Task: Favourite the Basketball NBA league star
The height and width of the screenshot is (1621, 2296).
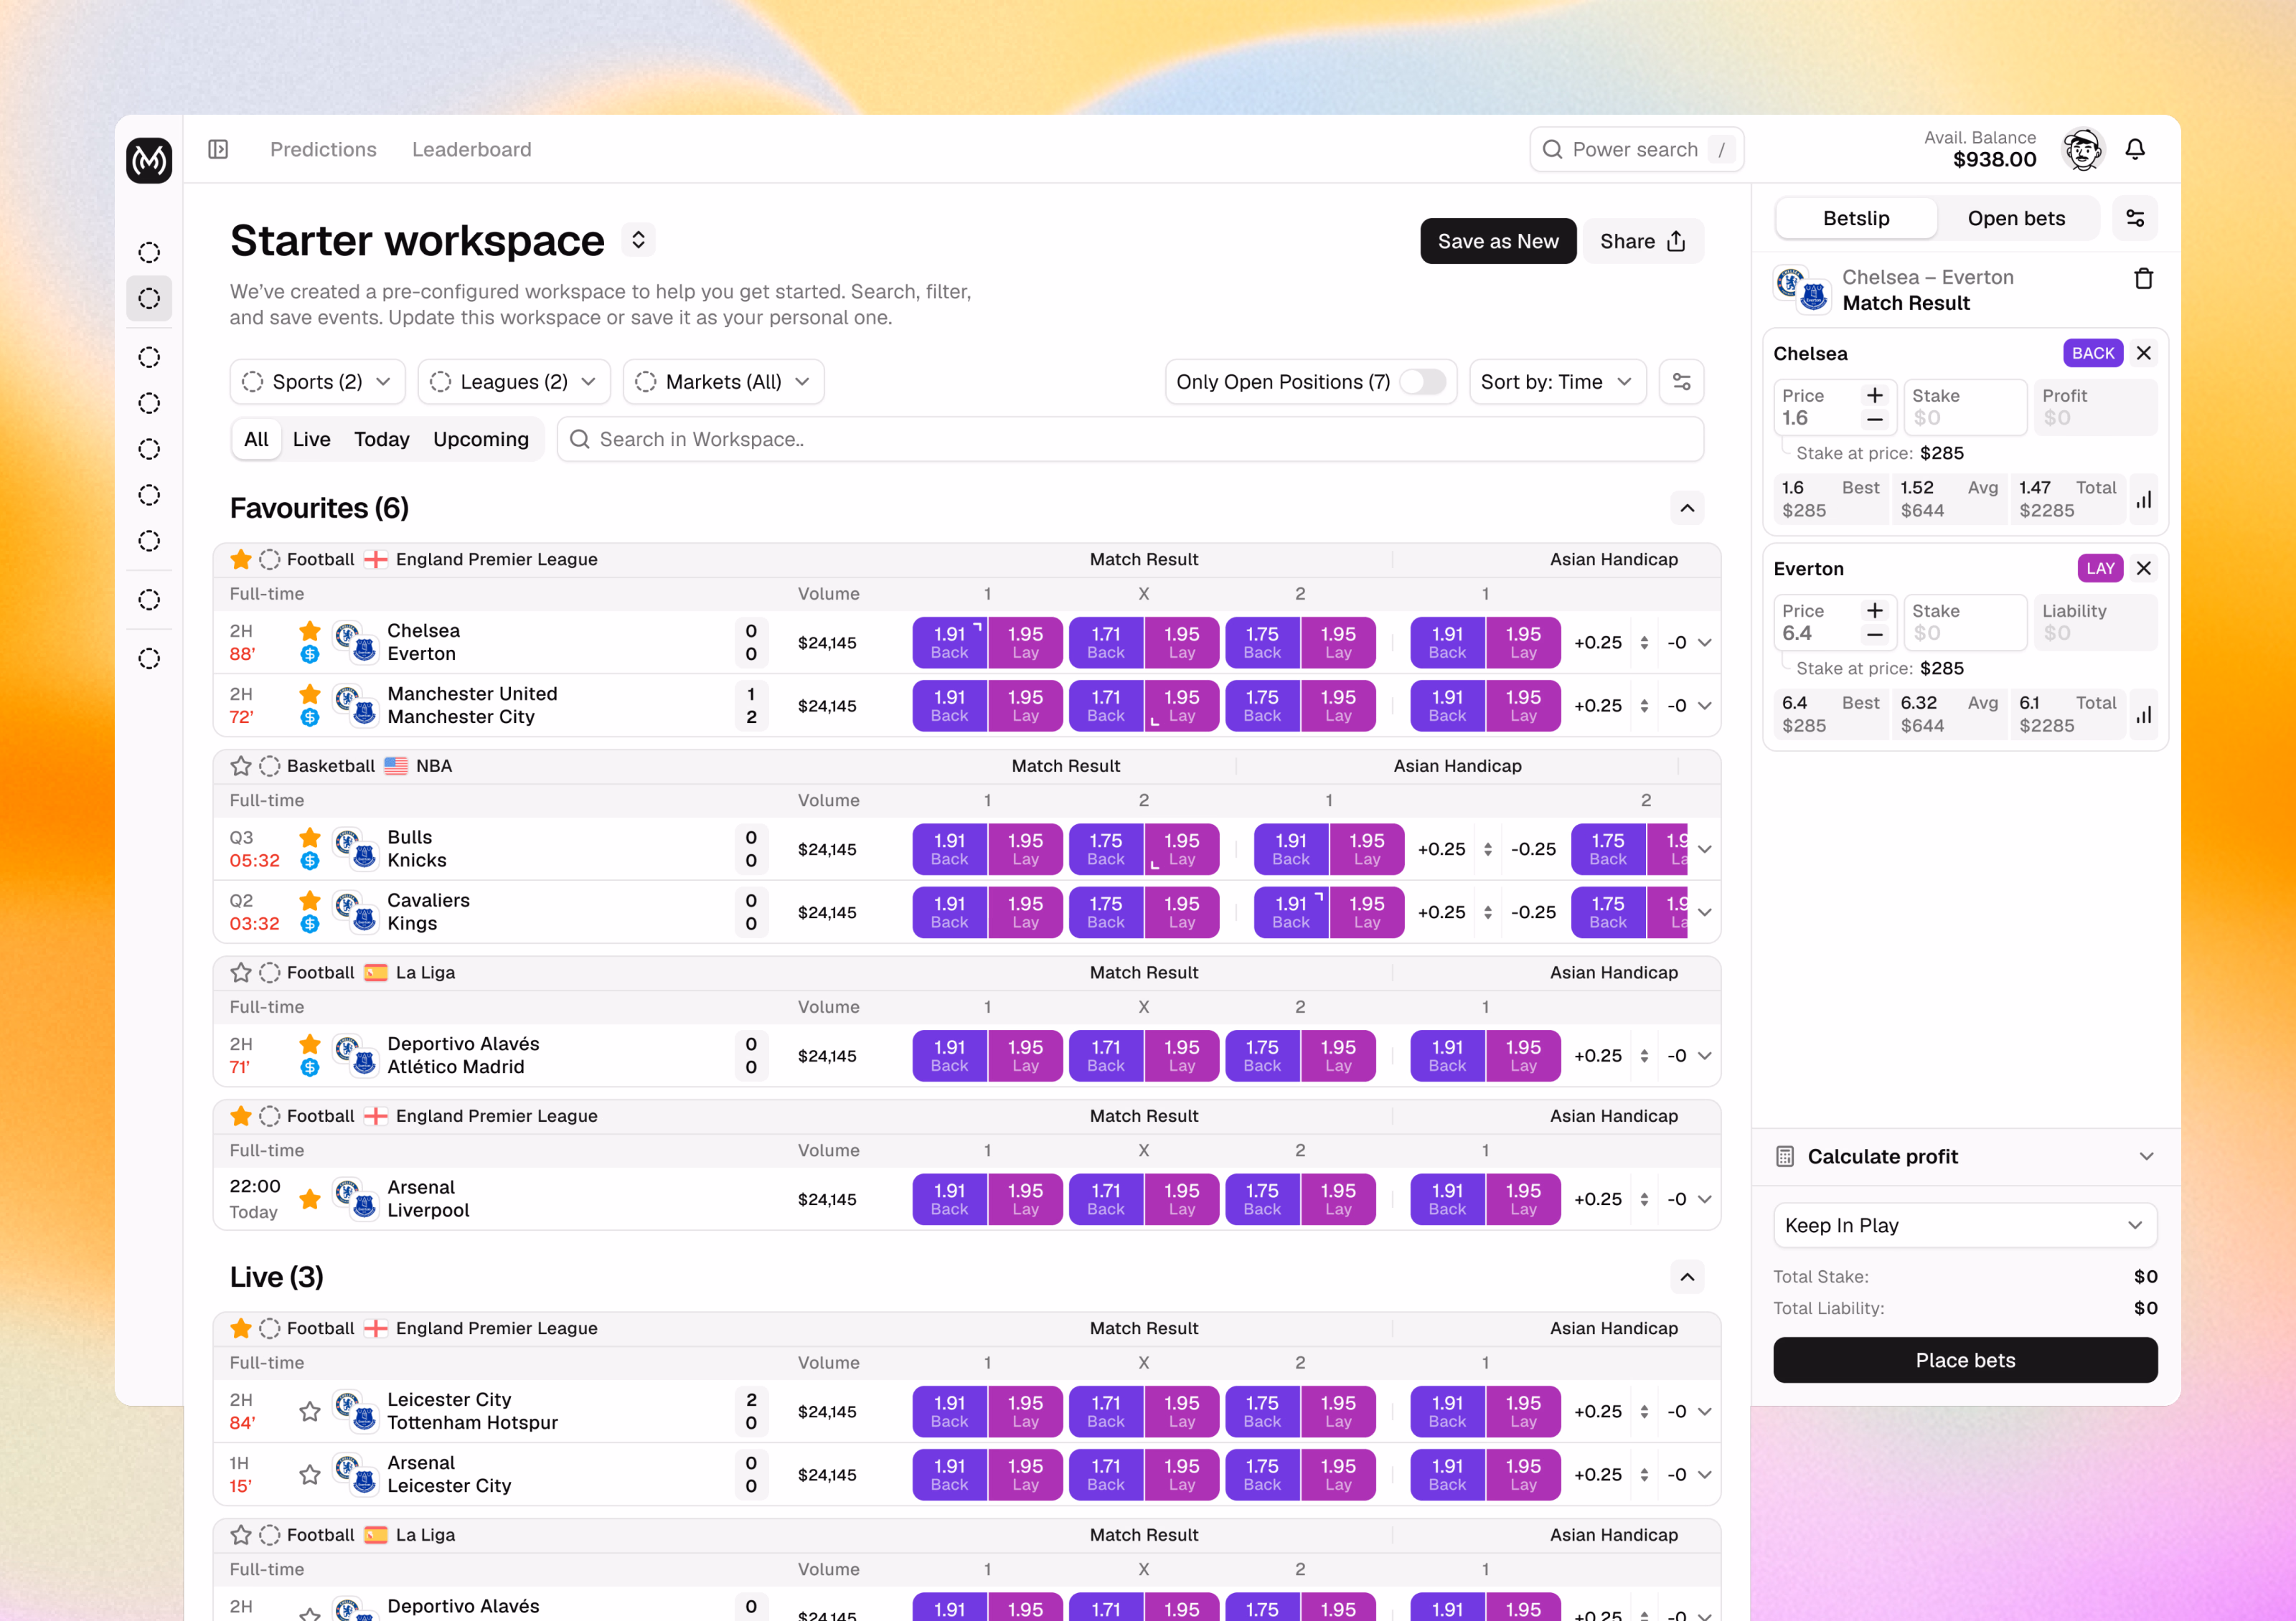Action: point(241,765)
